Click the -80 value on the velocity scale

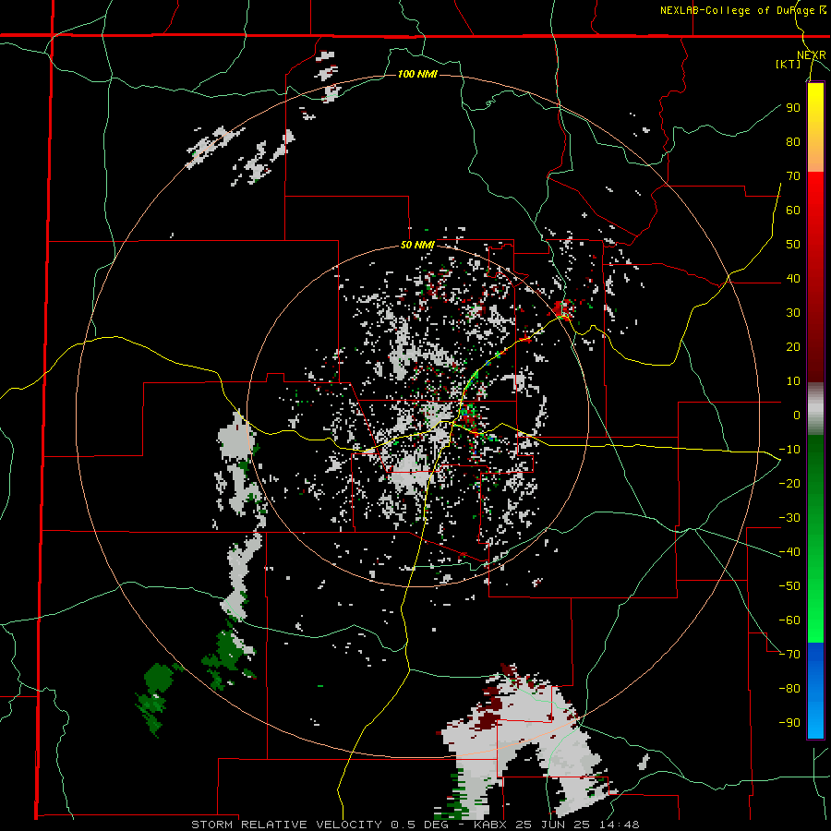[x=789, y=689]
